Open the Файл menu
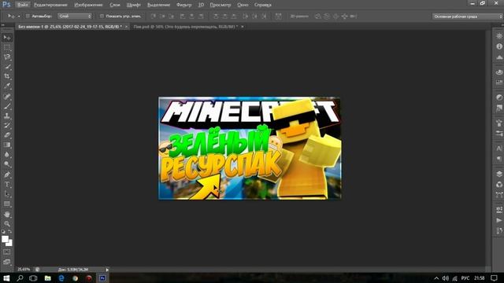Image resolution: width=504 pixels, height=283 pixels. pyautogui.click(x=22, y=5)
